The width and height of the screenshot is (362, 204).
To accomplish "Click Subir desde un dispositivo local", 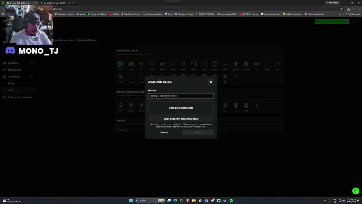I will point(181,119).
